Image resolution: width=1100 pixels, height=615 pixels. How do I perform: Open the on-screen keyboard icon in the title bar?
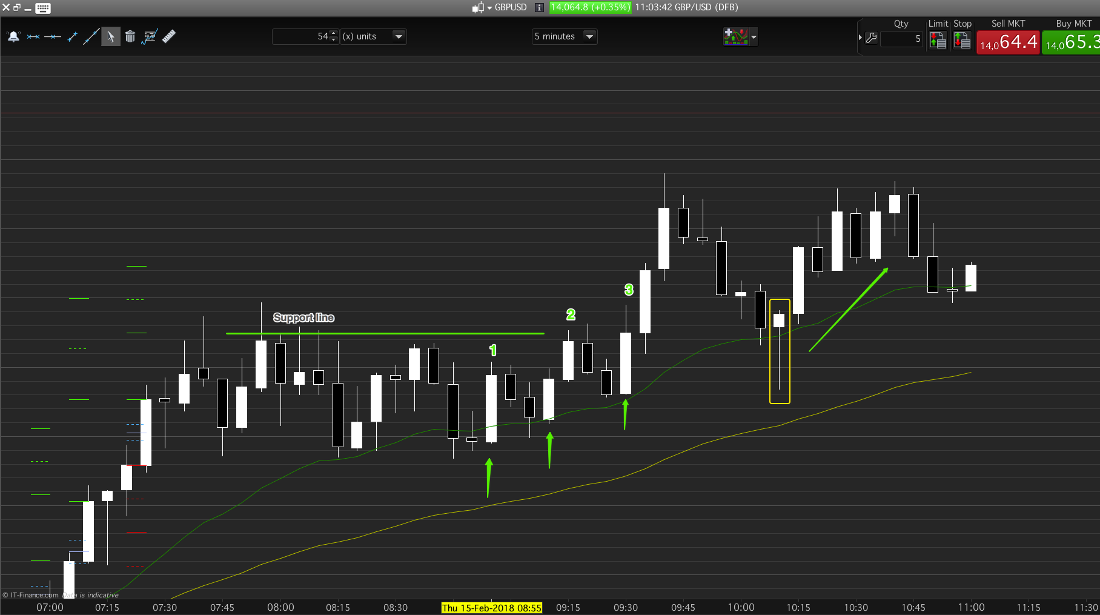[43, 8]
